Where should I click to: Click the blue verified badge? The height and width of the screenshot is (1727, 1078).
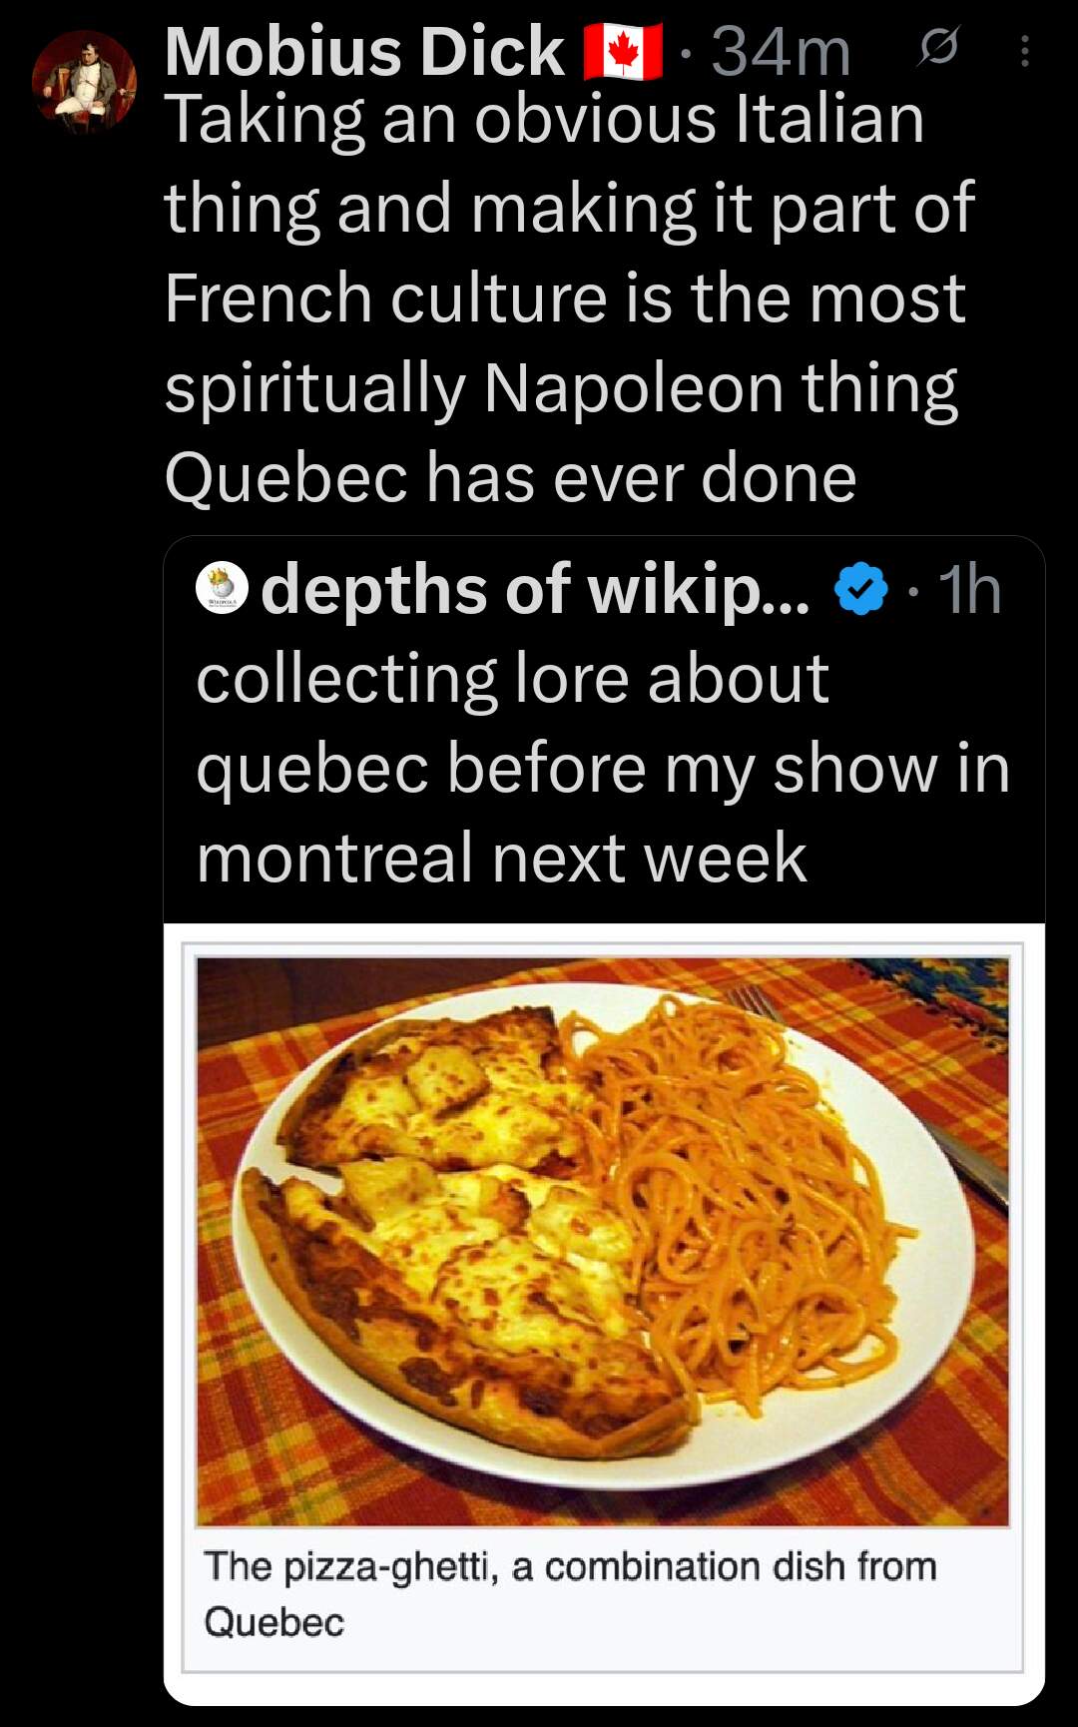click(860, 589)
